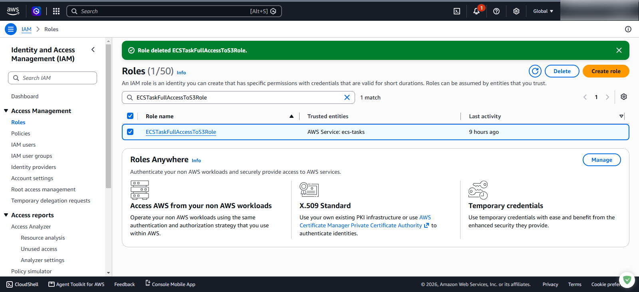Open the purple Amazon Q icon
Screen dimensions: 639x292
click(x=36, y=11)
